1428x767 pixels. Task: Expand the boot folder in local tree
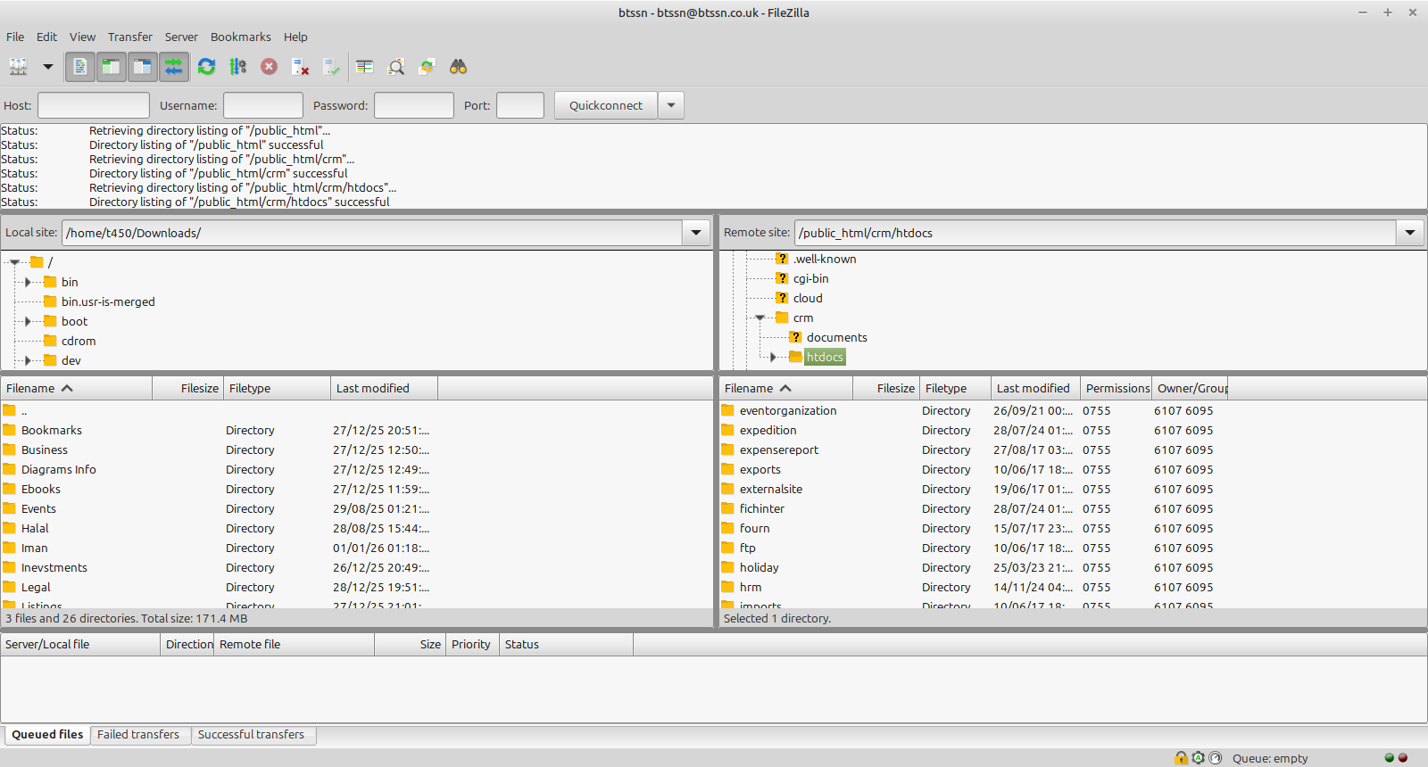tap(28, 321)
